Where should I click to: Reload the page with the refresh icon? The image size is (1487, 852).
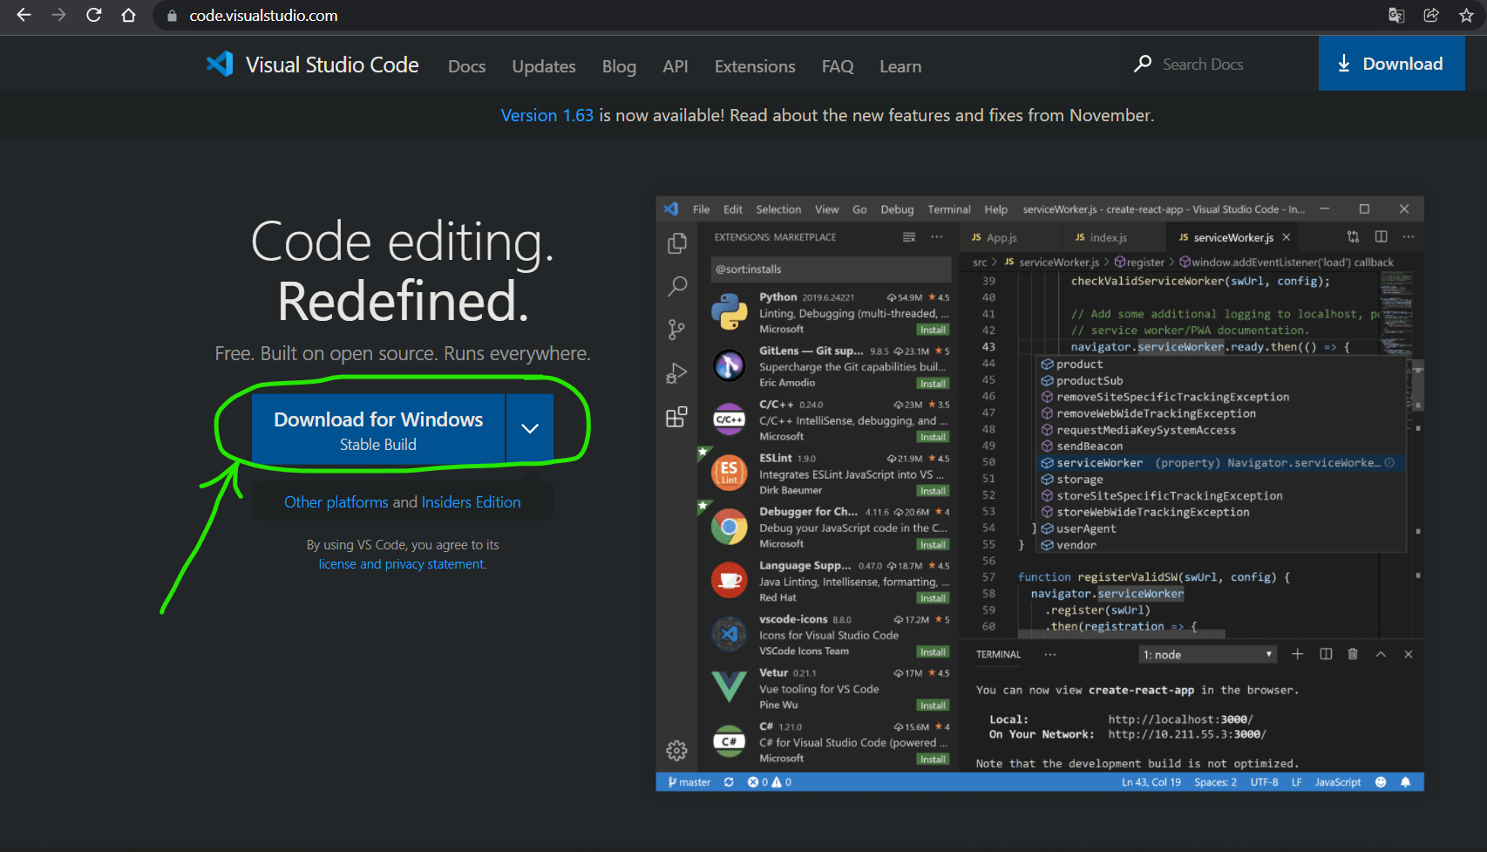pyautogui.click(x=93, y=15)
